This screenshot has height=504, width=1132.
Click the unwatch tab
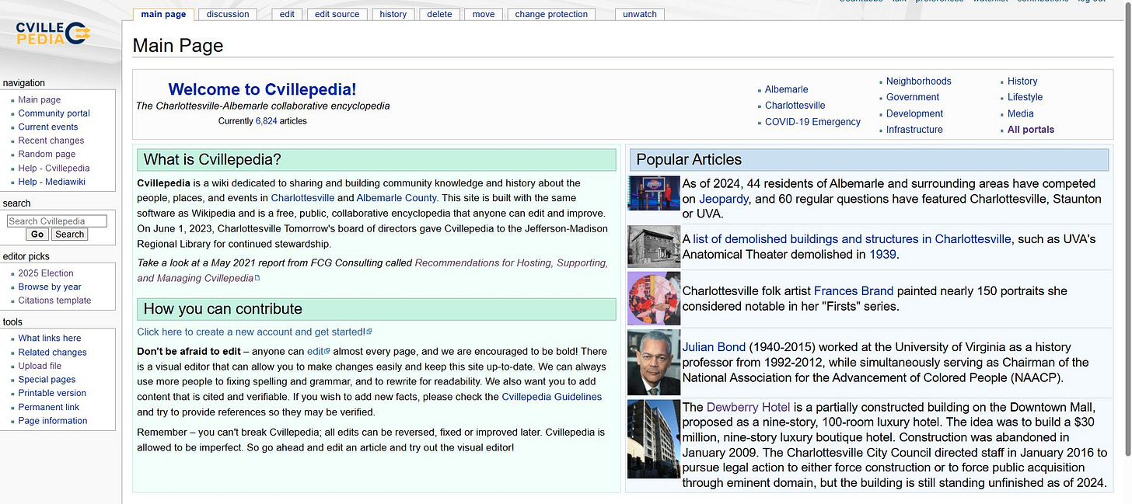click(x=640, y=14)
